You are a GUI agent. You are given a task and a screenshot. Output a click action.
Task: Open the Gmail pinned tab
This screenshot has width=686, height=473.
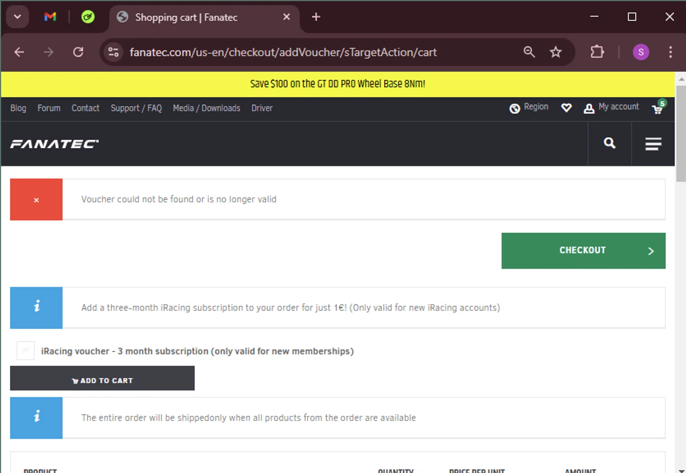coord(50,17)
